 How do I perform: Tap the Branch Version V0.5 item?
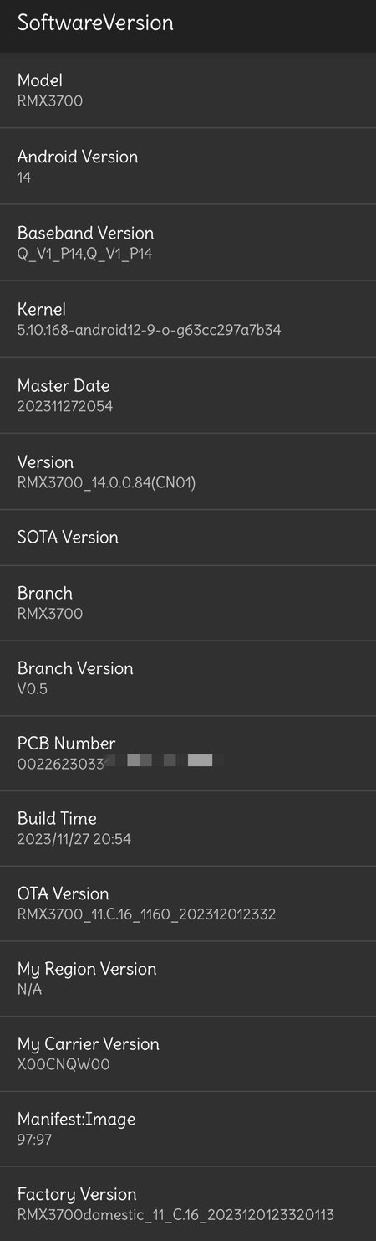tap(188, 678)
